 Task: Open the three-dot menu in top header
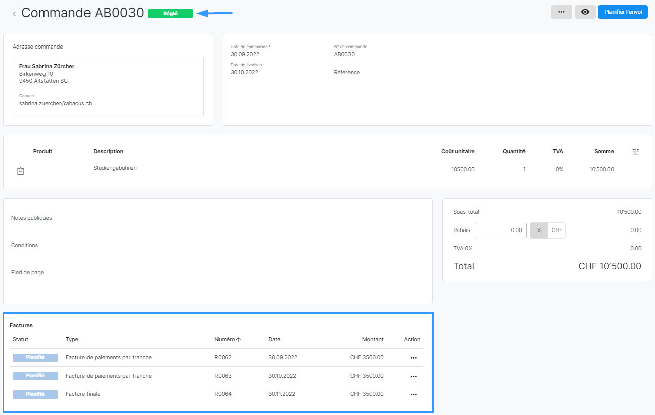point(561,12)
